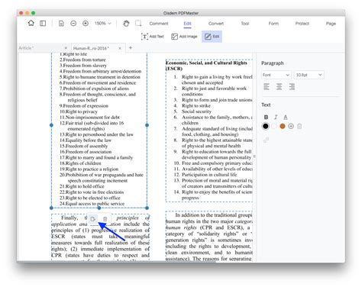
Task: Choose the black color swatch
Action: (266, 126)
